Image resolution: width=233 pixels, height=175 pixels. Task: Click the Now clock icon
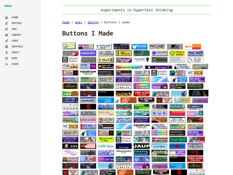click(x=6, y=58)
